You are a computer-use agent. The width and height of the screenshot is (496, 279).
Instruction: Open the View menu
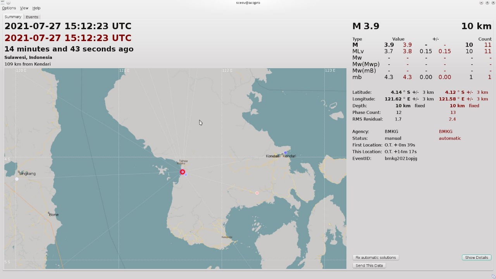(x=24, y=8)
